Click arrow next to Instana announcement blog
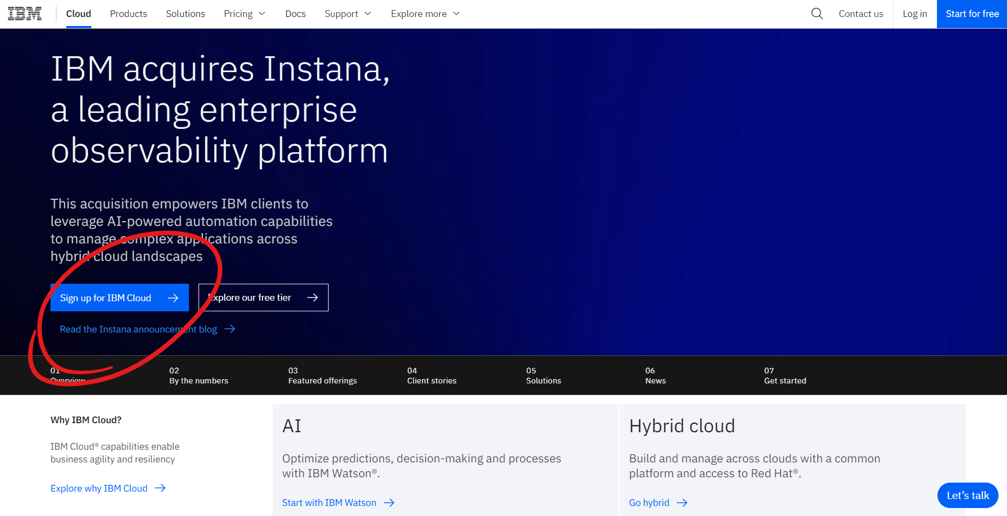 [230, 329]
